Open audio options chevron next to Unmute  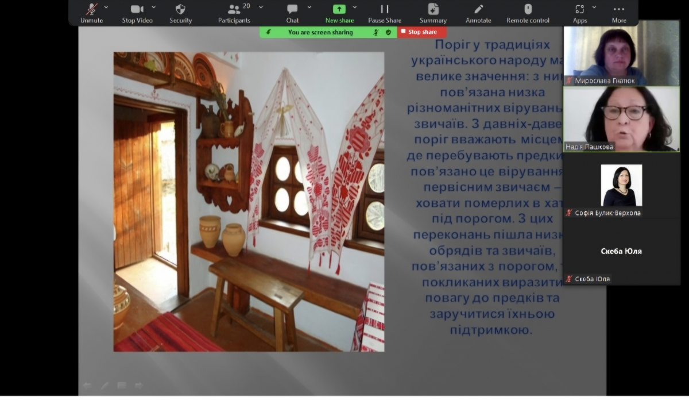point(106,8)
